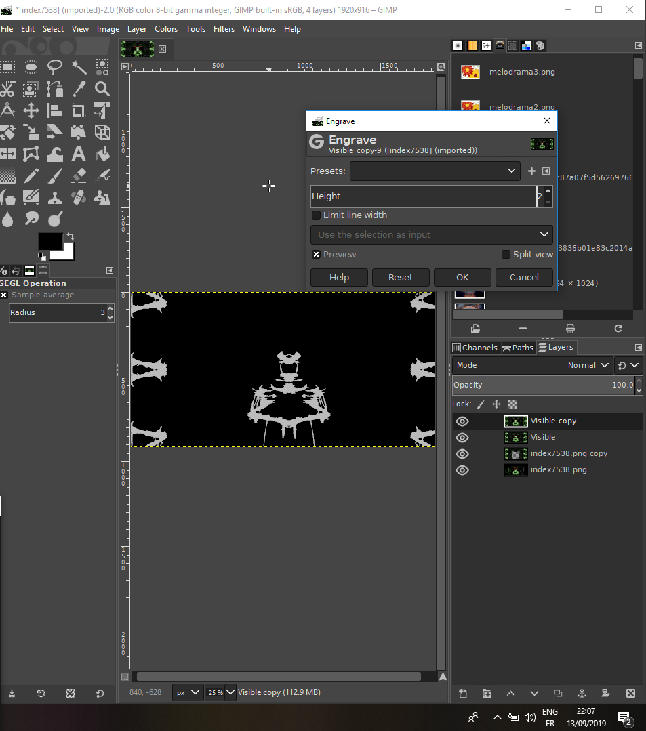The width and height of the screenshot is (646, 731).
Task: Choose the Heal bandage tool
Action: 79,197
